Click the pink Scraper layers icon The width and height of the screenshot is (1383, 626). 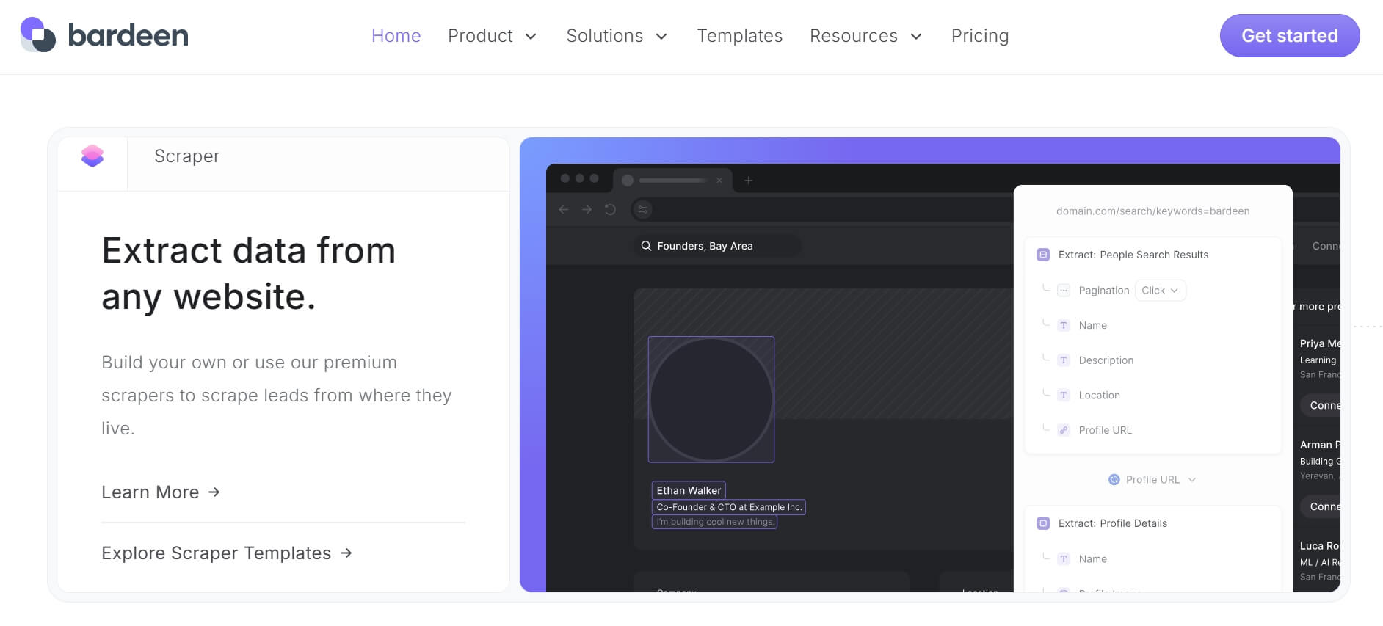click(92, 156)
